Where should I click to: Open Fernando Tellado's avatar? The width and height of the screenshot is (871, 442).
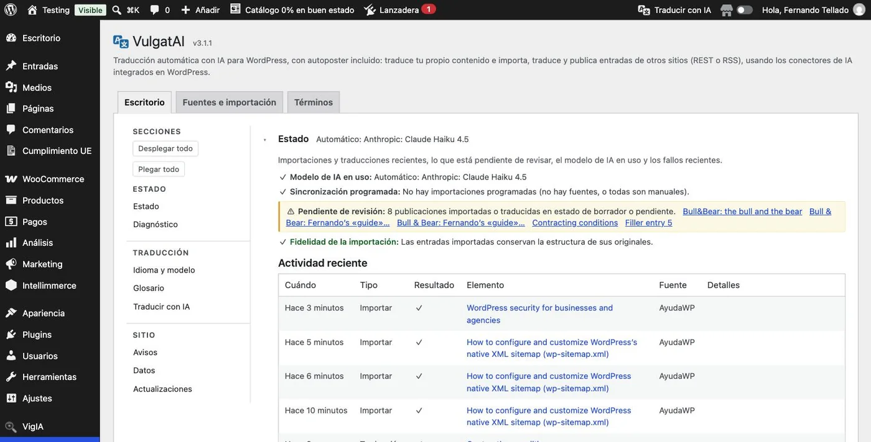coord(859,10)
